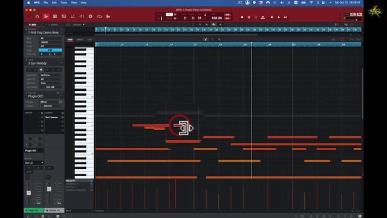387x218 pixels.
Task: Open the Tools menu
Action: coord(63,2)
